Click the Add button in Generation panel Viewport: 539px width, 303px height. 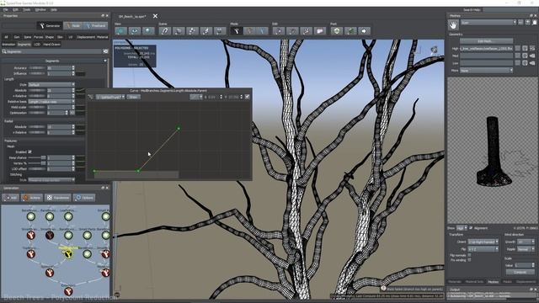tap(11, 198)
